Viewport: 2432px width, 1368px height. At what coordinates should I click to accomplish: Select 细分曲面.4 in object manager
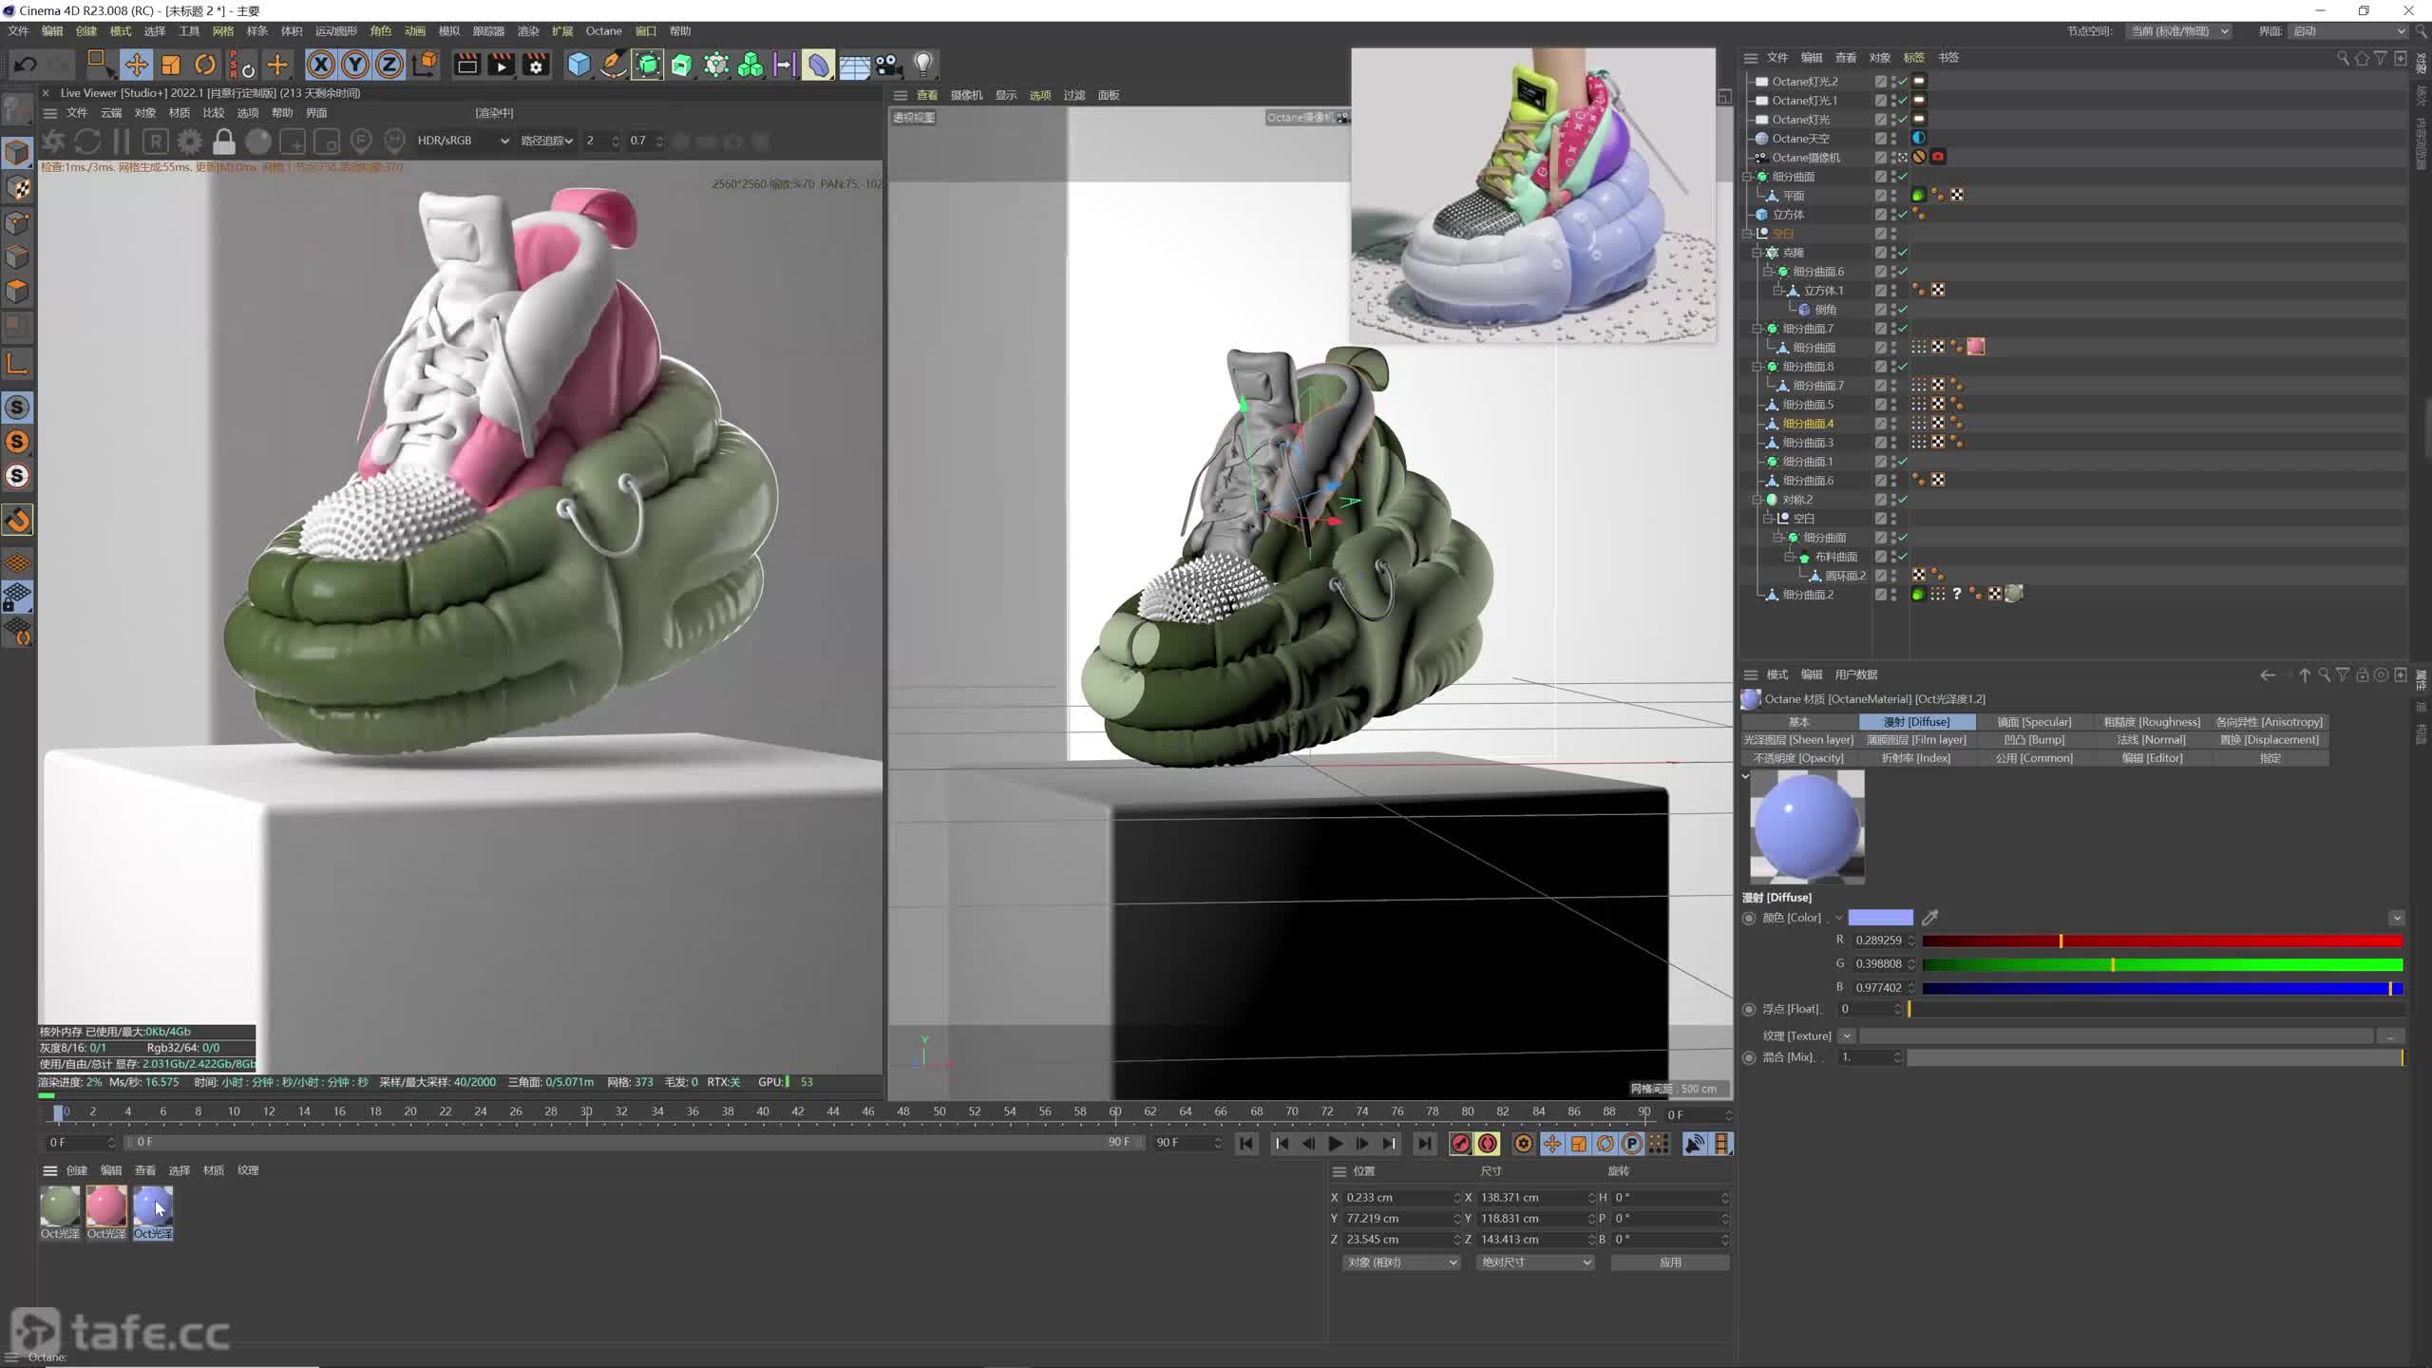pos(1808,424)
